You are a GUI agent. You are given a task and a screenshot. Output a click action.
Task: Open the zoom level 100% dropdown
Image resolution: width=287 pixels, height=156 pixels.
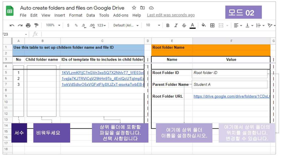tap(53, 25)
